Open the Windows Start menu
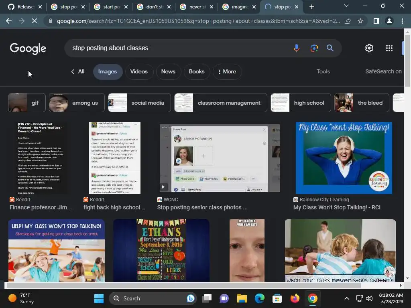The width and height of the screenshot is (411, 308). [99, 298]
